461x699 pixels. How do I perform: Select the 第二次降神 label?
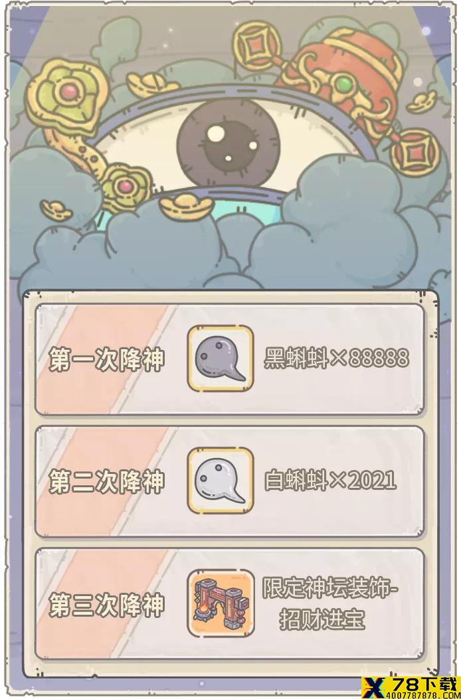tap(106, 481)
